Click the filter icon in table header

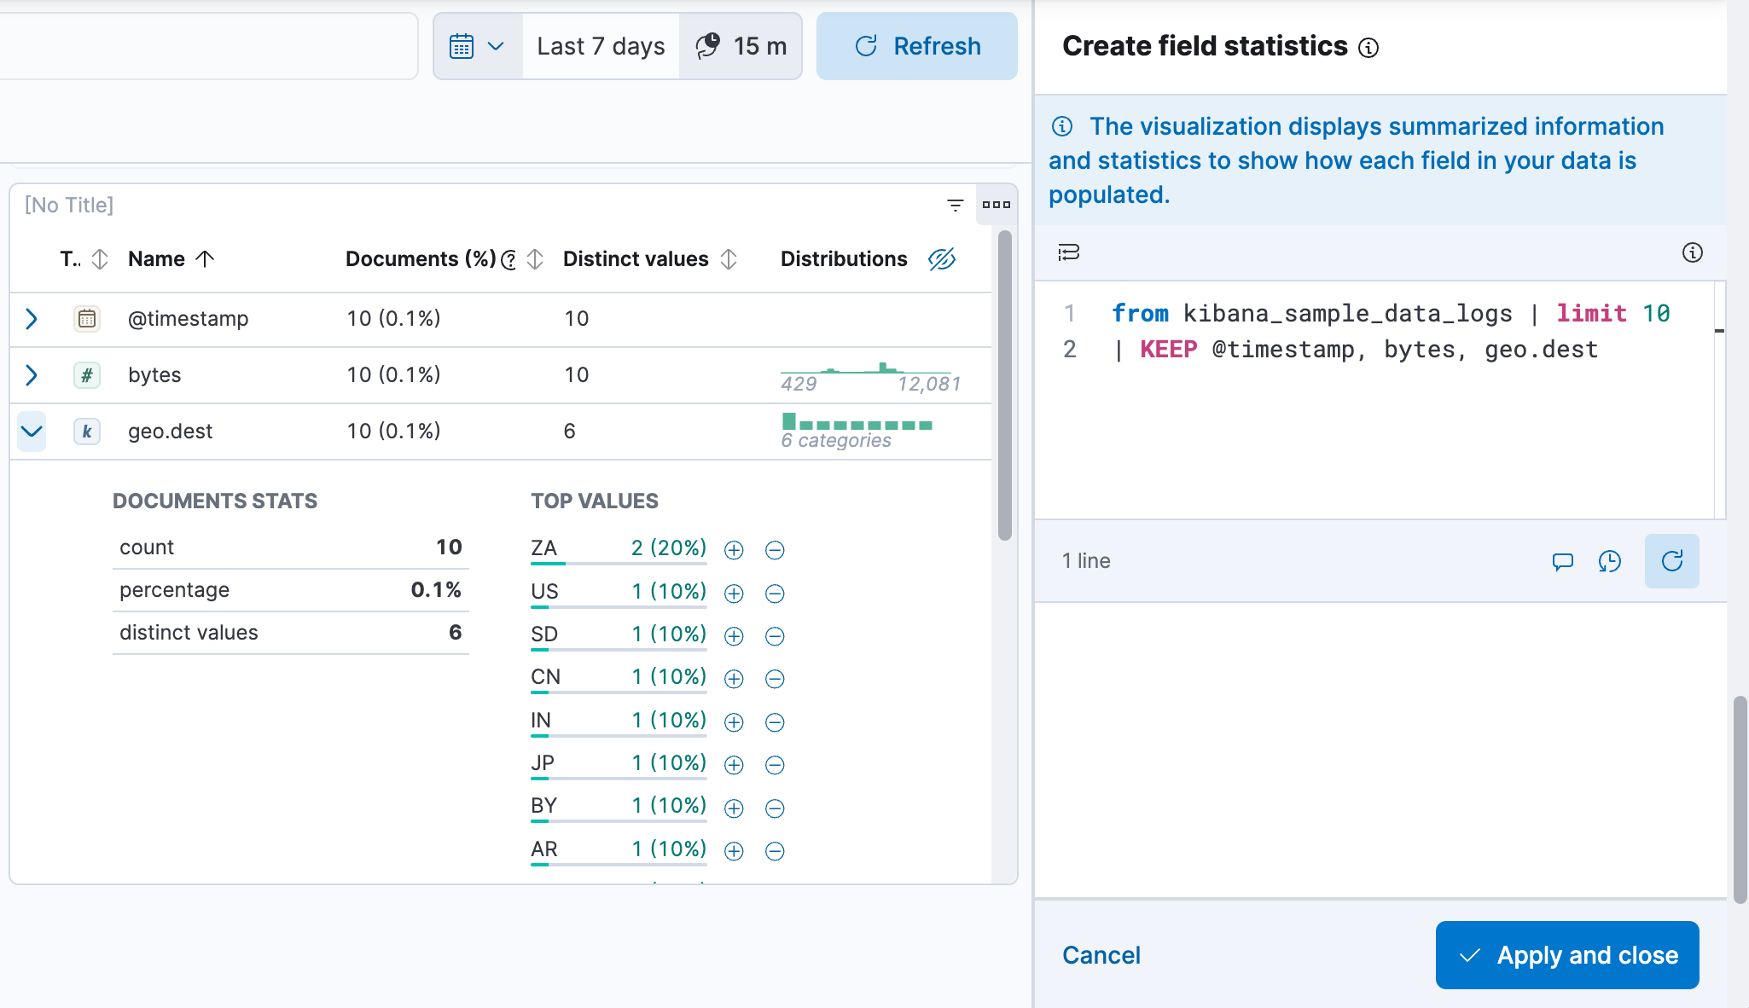(955, 204)
